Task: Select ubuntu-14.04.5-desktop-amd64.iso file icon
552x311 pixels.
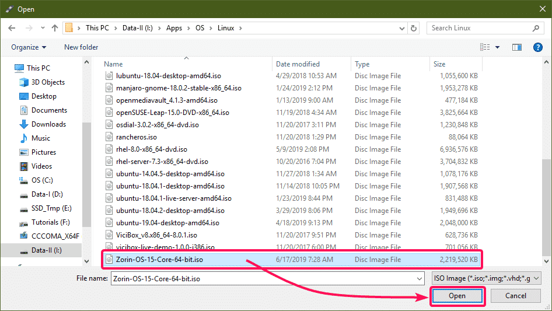Action: 109,174
